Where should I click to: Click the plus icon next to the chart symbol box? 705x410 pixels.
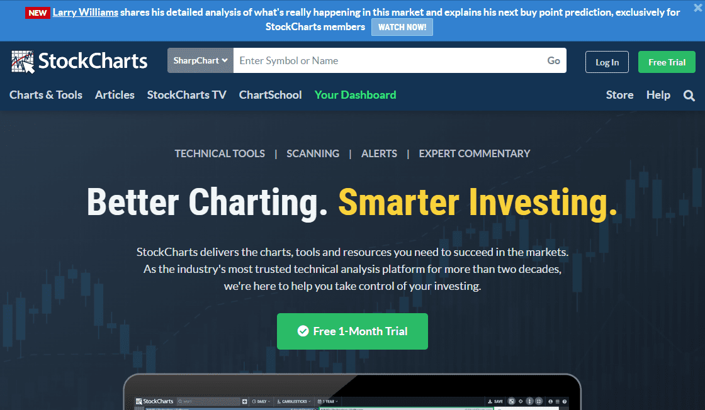[x=244, y=401]
